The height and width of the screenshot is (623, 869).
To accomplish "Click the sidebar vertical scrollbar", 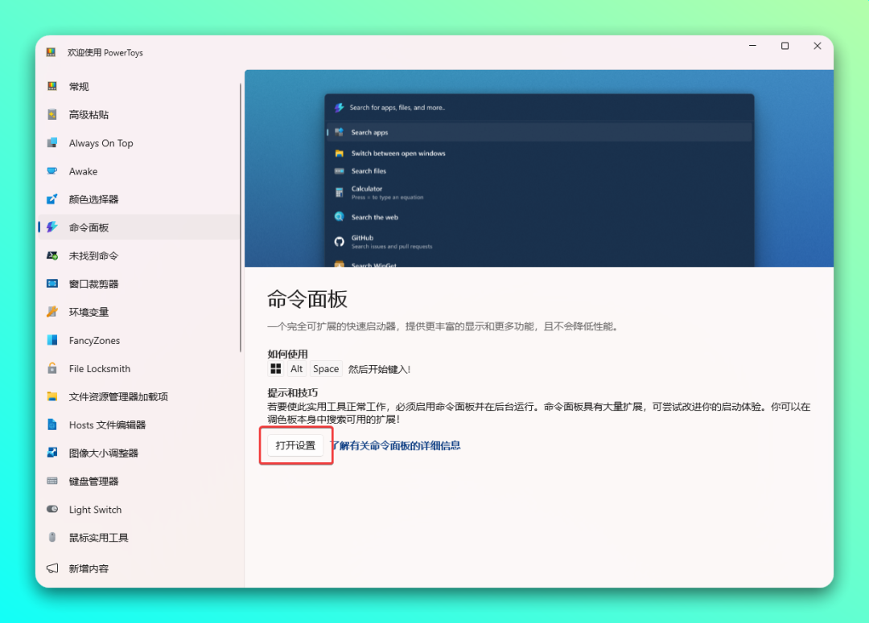I will 241,217.
